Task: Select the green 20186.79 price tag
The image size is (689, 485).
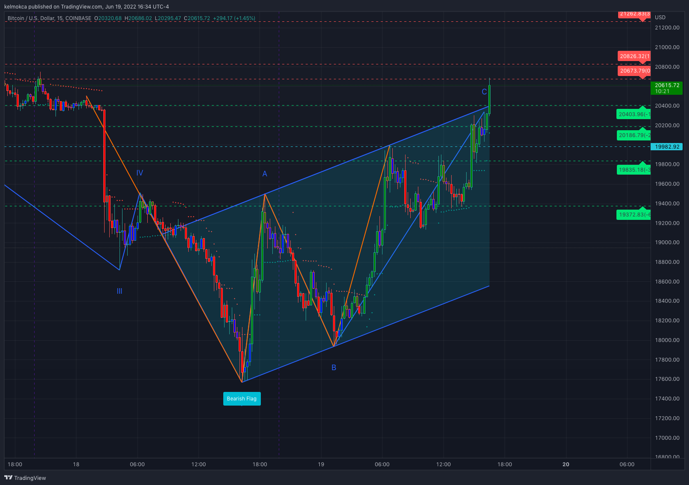Action: pos(634,135)
